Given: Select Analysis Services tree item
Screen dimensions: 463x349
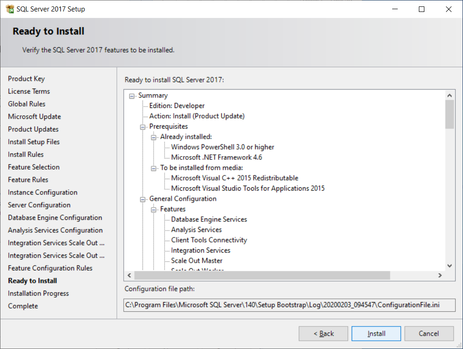Looking at the screenshot, I should (196, 230).
